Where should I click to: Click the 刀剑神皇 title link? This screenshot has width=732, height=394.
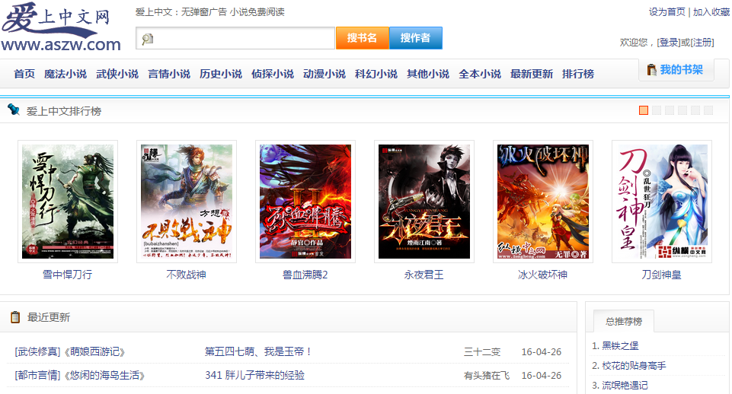[662, 275]
